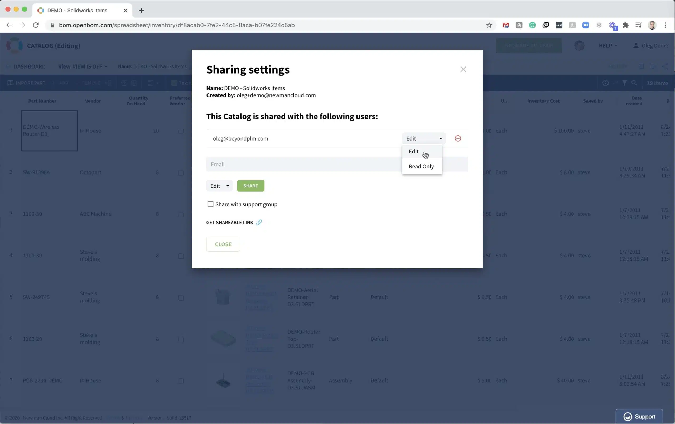This screenshot has width=675, height=424.
Task: Open the Edit dropdown beside SHARE button
Action: (219, 186)
